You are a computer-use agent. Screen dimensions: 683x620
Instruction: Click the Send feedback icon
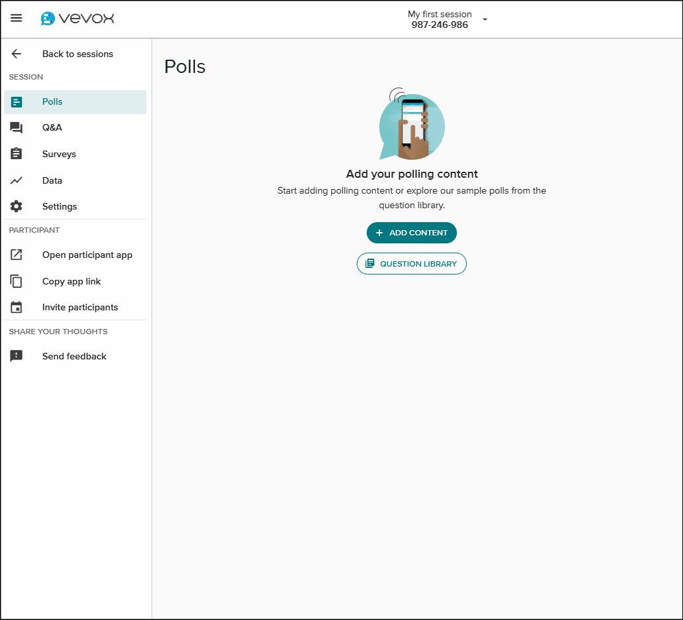[x=16, y=356]
